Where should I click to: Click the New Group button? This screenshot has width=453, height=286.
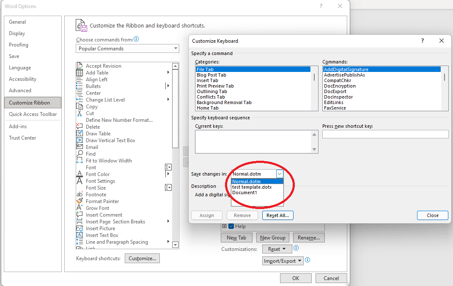coord(272,237)
